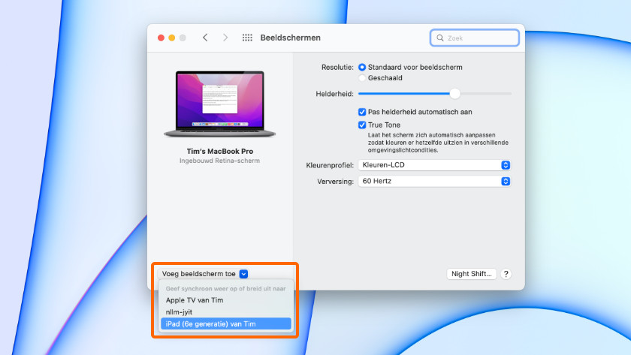
Task: Click the Helderheid brightness slider knob
Action: (x=454, y=94)
